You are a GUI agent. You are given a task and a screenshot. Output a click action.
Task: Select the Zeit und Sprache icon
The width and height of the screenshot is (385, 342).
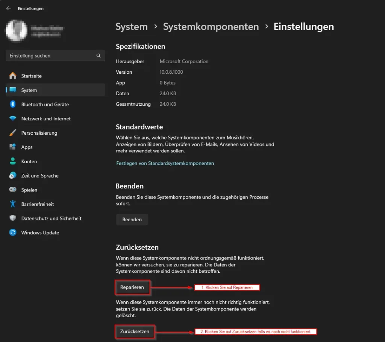coord(13,175)
